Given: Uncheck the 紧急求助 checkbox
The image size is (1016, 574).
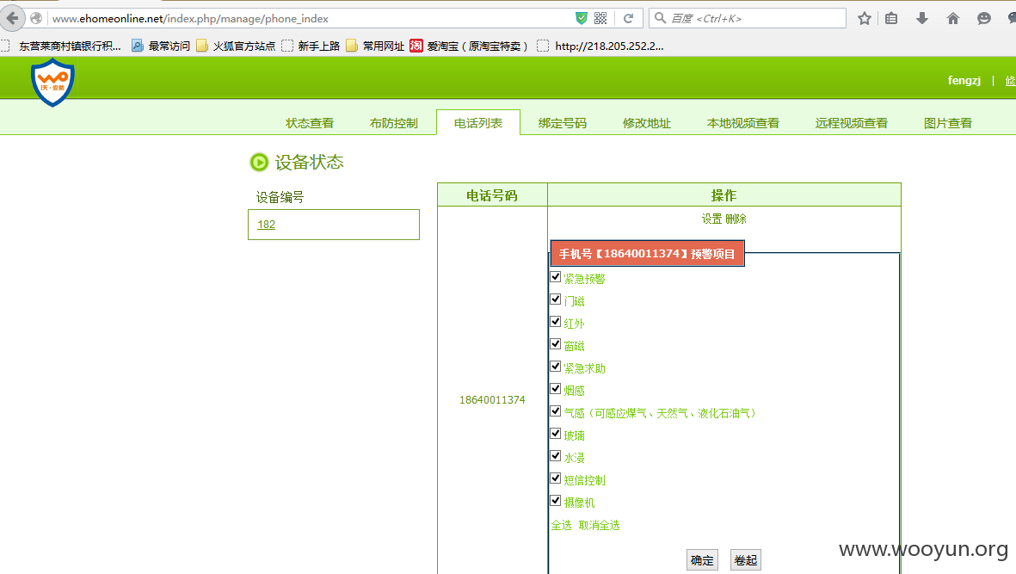Looking at the screenshot, I should (555, 366).
